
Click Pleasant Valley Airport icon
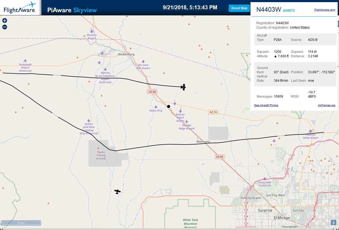pyautogui.click(x=311, y=131)
